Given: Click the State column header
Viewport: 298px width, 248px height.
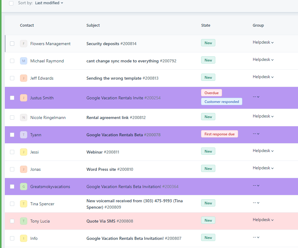Looking at the screenshot, I should pos(206,25).
